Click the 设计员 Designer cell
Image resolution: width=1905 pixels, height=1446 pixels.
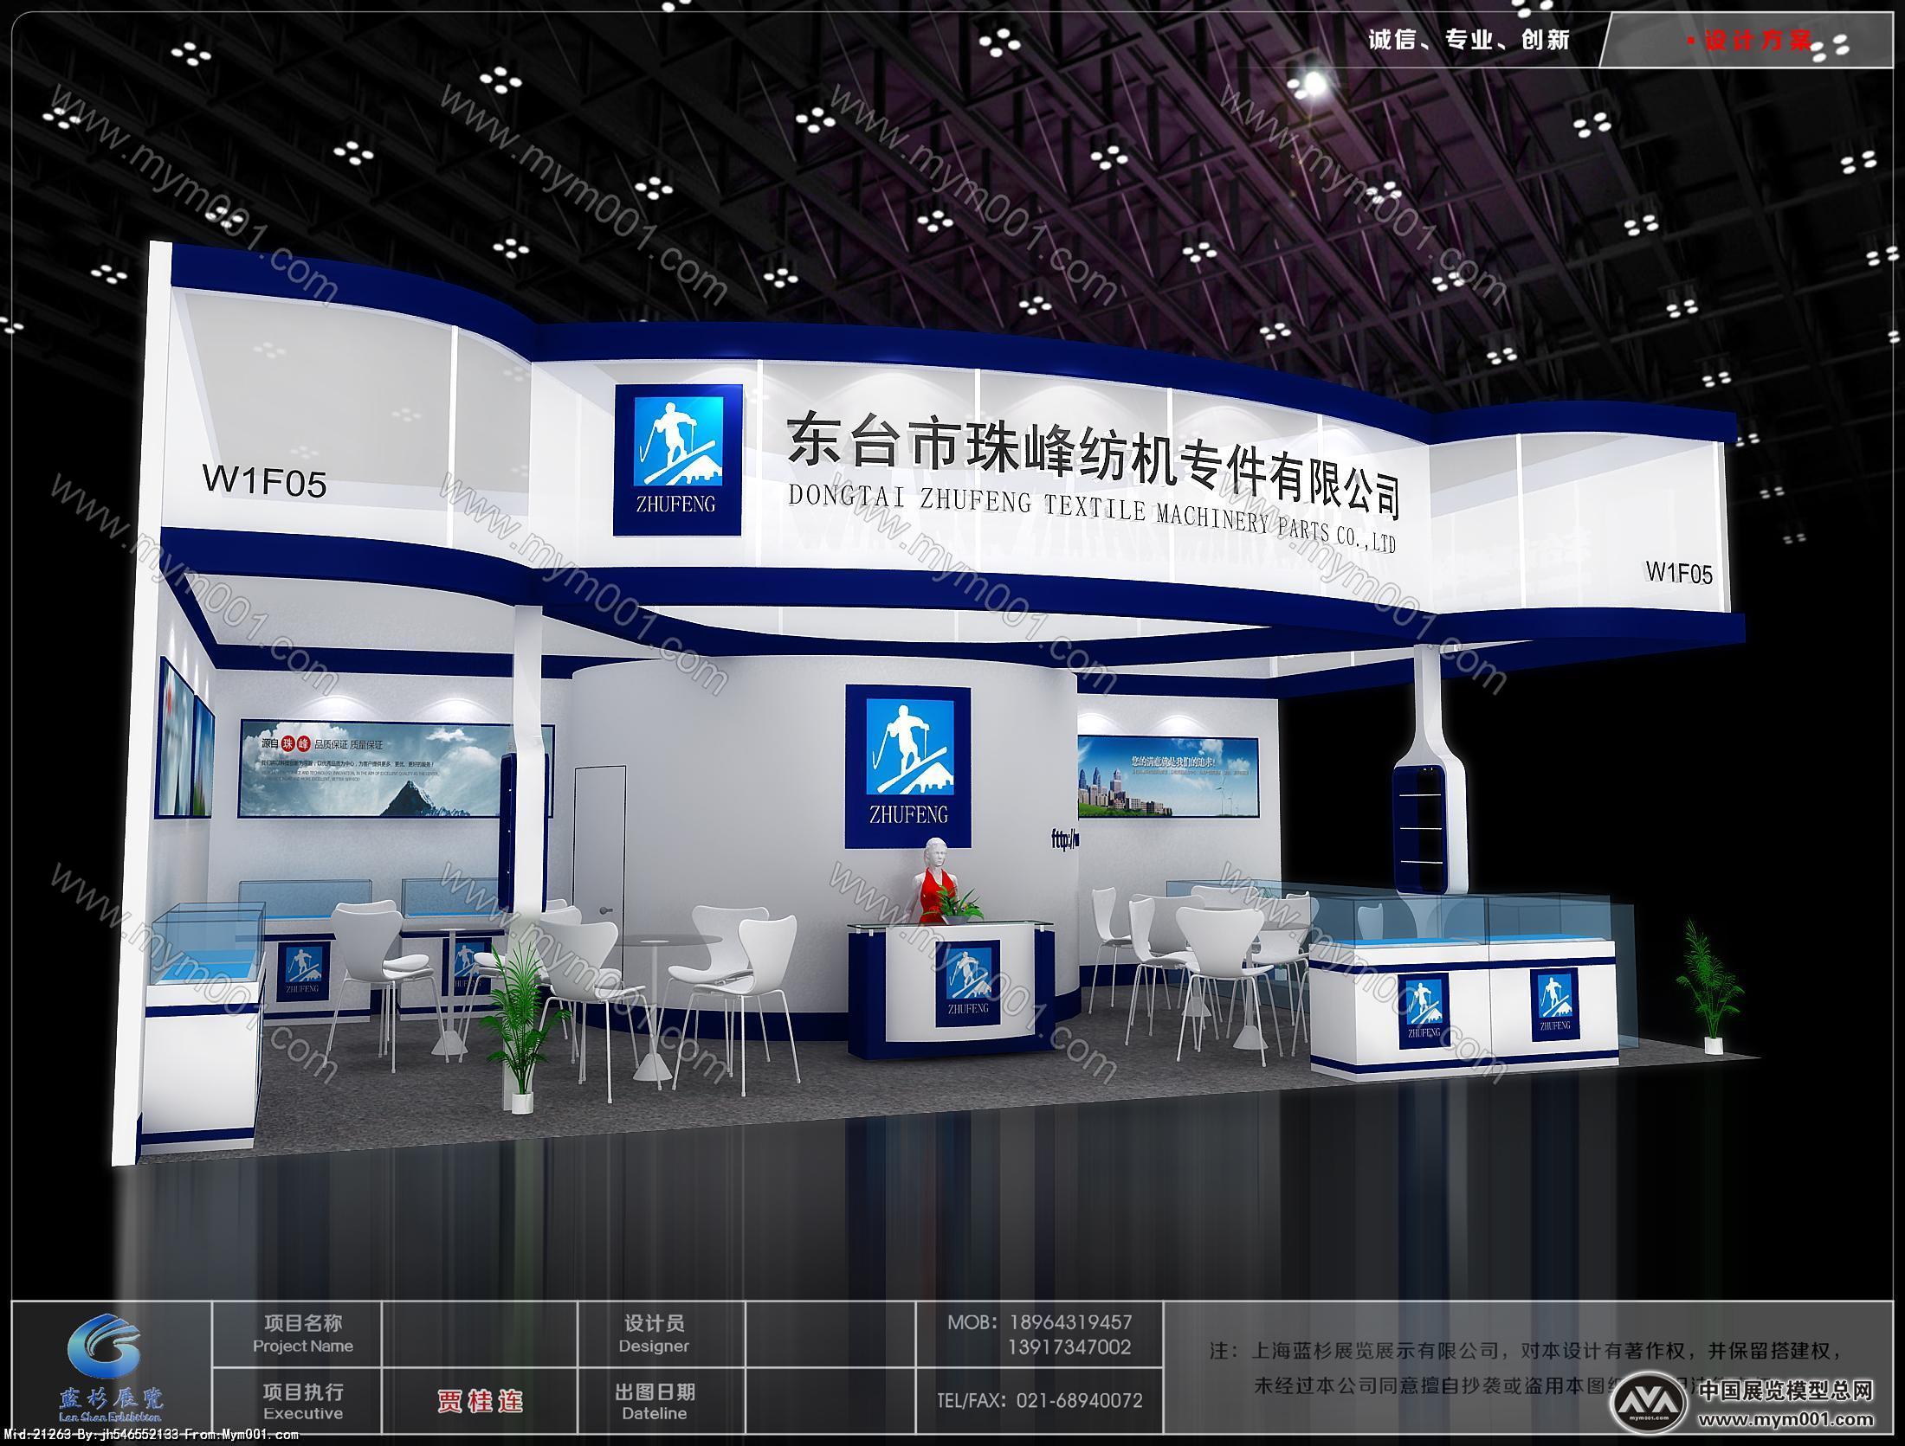click(661, 1334)
